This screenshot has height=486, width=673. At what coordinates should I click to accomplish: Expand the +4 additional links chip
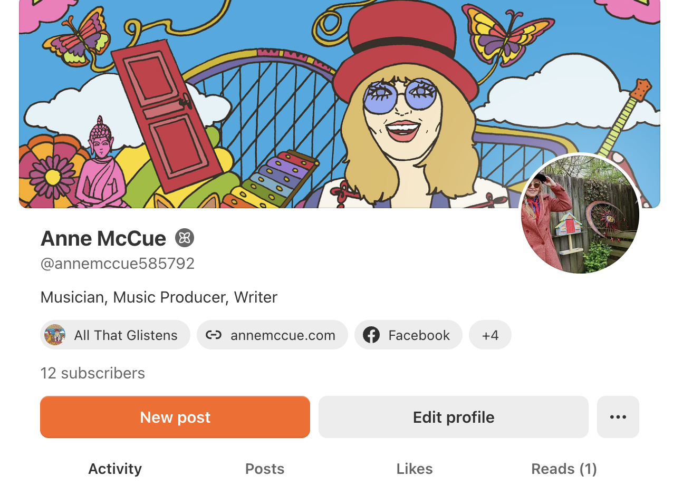(x=490, y=335)
